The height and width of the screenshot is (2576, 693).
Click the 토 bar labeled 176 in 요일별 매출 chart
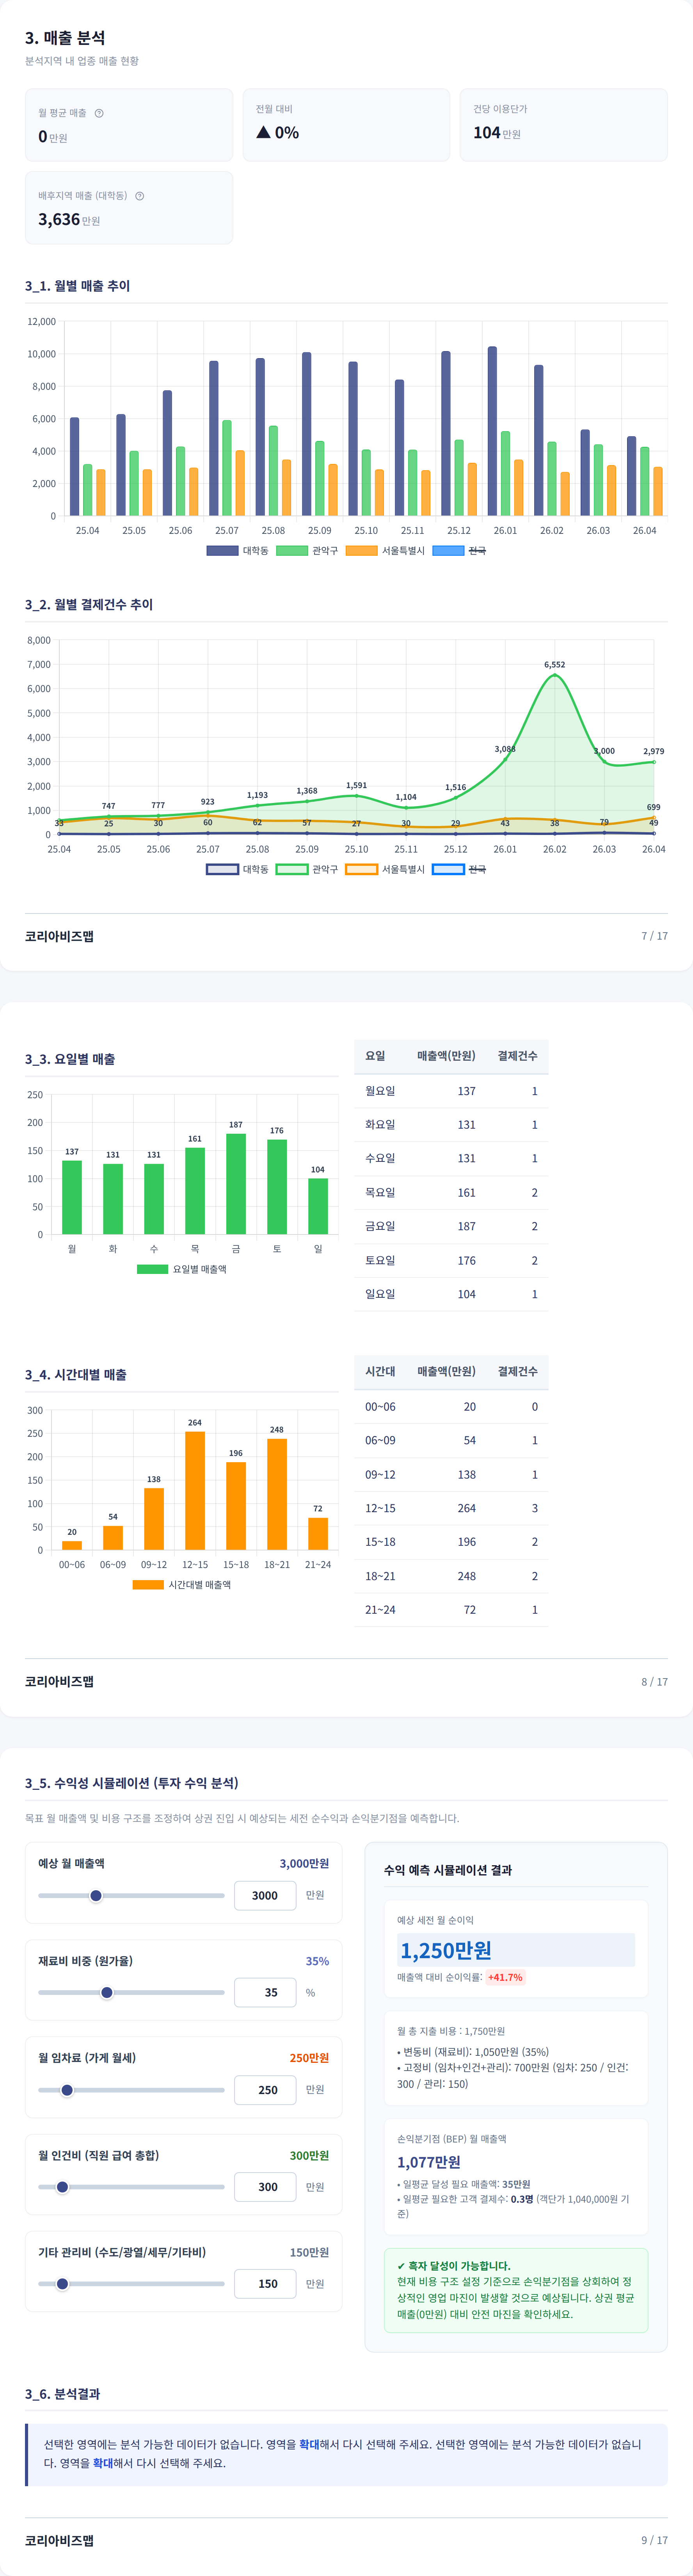coord(277,1187)
